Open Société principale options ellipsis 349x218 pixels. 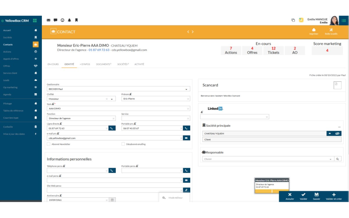tap(339, 127)
